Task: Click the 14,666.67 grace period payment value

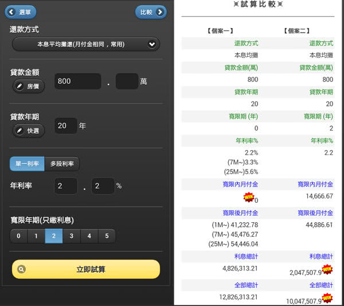Action: tap(319, 196)
